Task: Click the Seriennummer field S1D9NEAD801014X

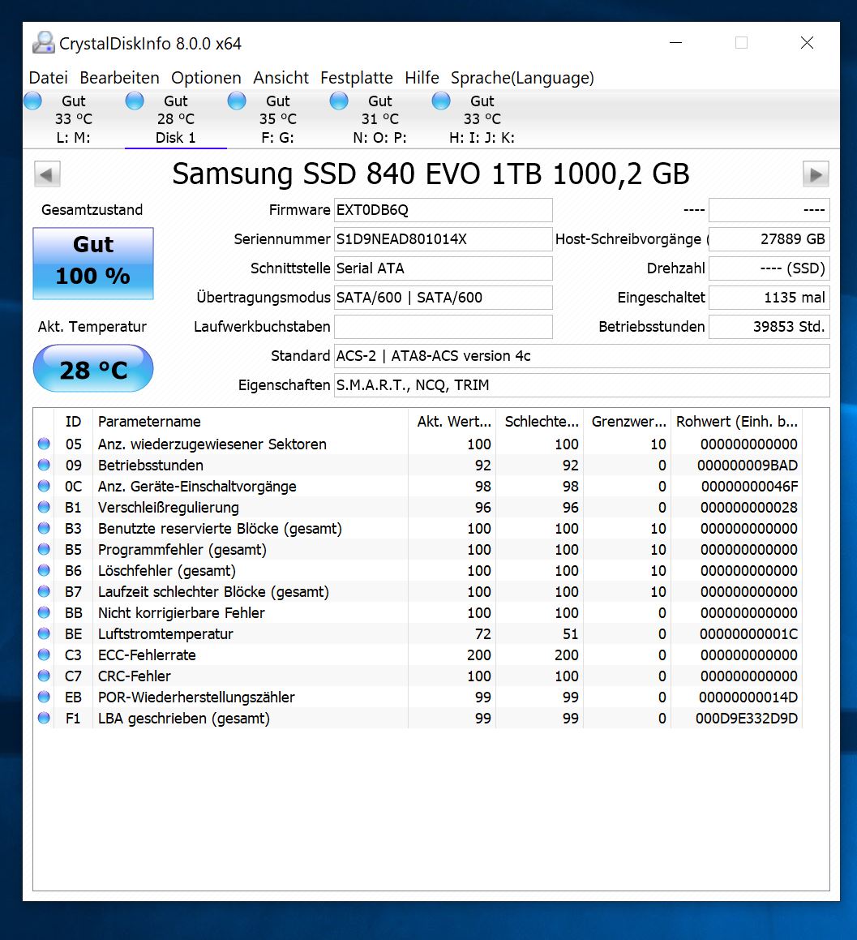Action: click(x=443, y=239)
